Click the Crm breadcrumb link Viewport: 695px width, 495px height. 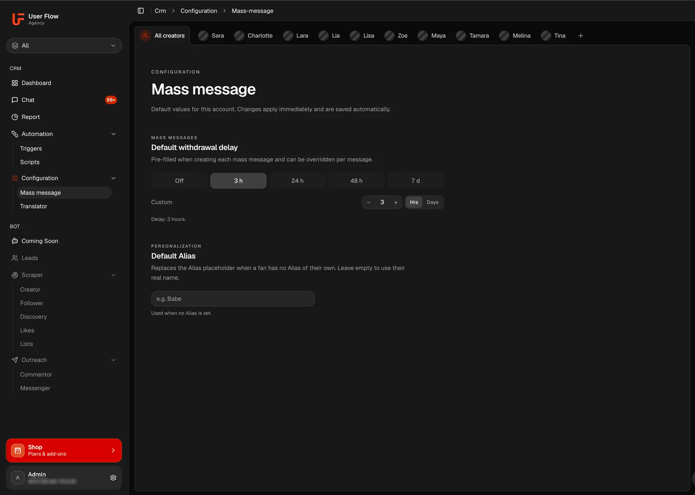(x=160, y=11)
